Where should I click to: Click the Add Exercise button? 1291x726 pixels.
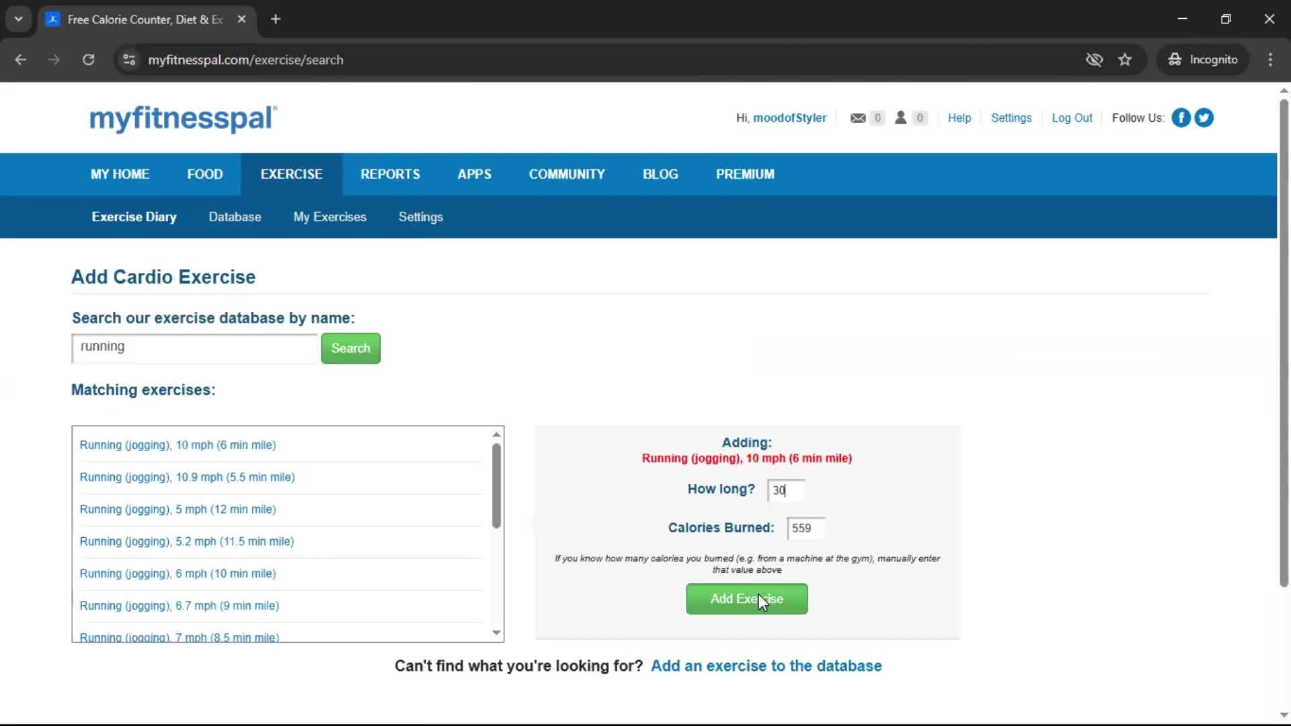(746, 599)
